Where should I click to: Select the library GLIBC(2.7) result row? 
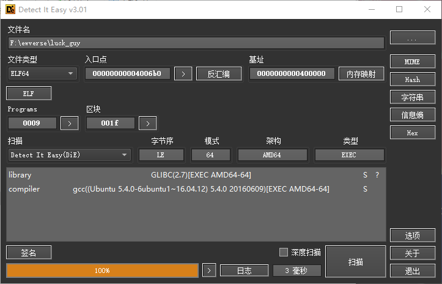point(196,175)
